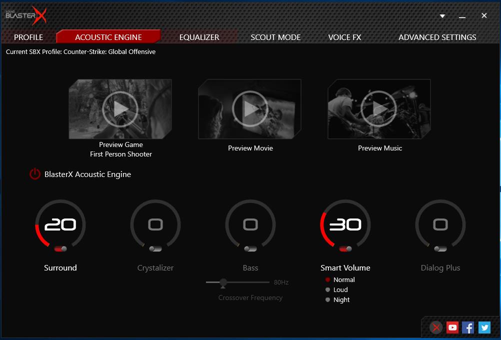Click the Surround level dial
The width and height of the screenshot is (501, 340).
pos(60,224)
